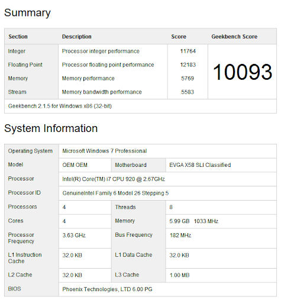Click the Cores label

pos(16,221)
